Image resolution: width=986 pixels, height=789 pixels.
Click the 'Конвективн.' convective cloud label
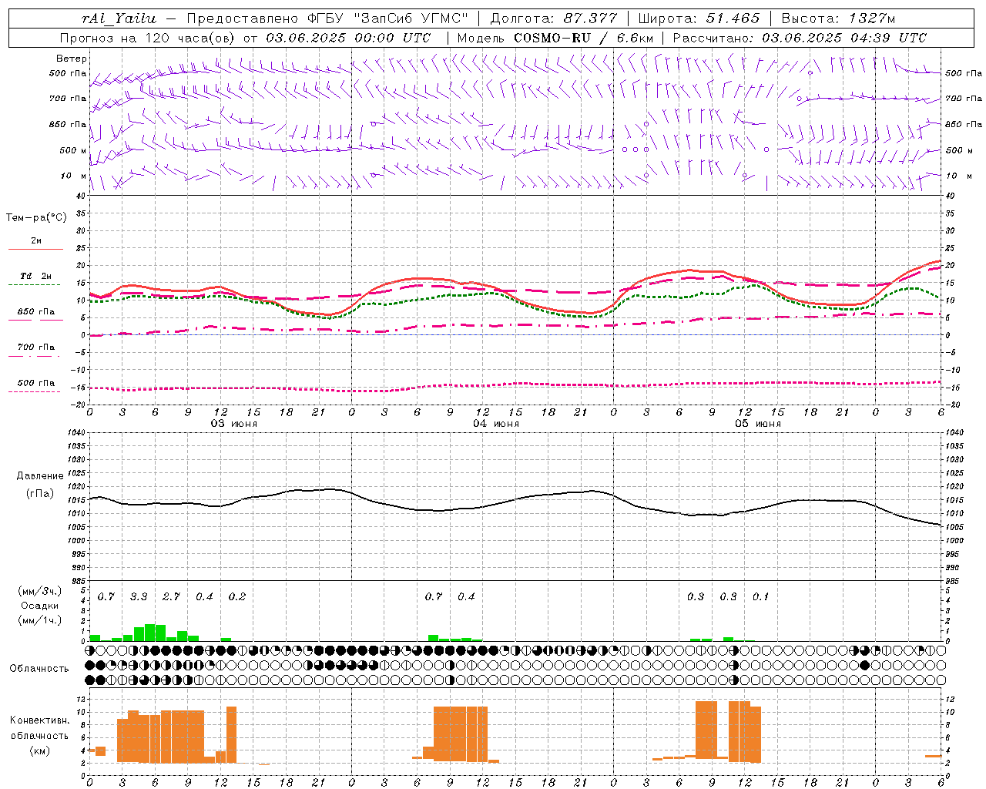coord(40,720)
